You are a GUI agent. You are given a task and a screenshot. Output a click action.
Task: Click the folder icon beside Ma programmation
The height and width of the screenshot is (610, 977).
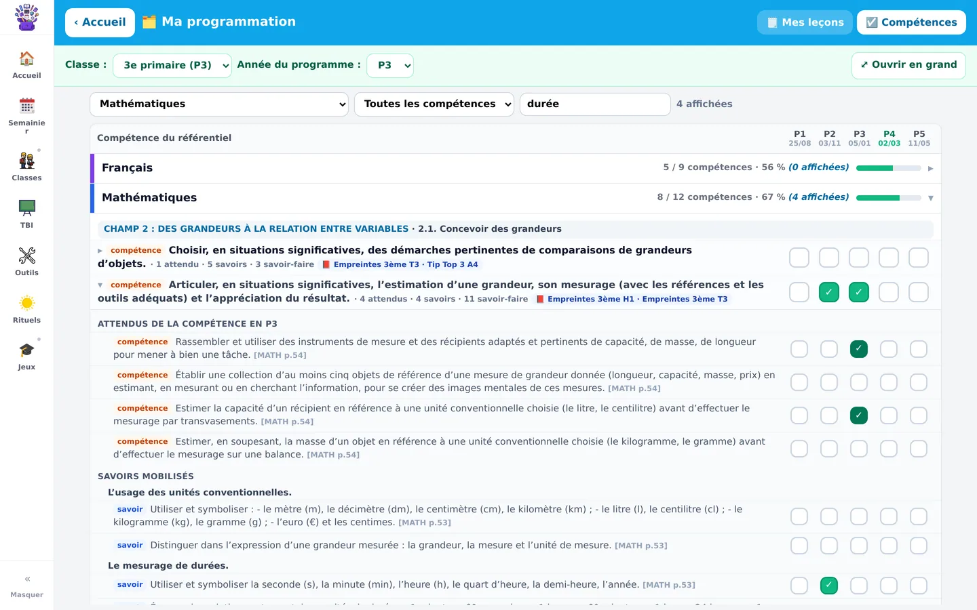[149, 22]
